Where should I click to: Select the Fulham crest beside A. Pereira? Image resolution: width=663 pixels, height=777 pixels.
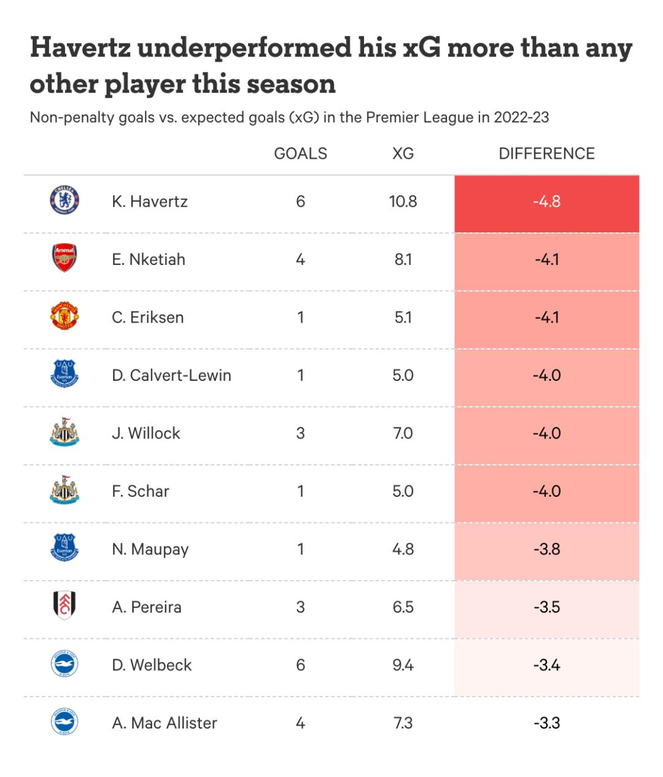pyautogui.click(x=64, y=606)
